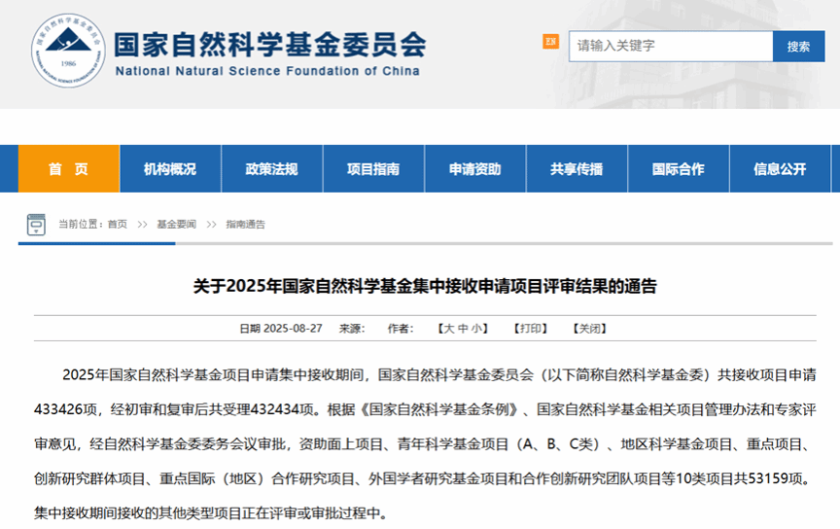This screenshot has height=529, width=840.
Task: Click the 打印 print link
Action: (x=531, y=329)
